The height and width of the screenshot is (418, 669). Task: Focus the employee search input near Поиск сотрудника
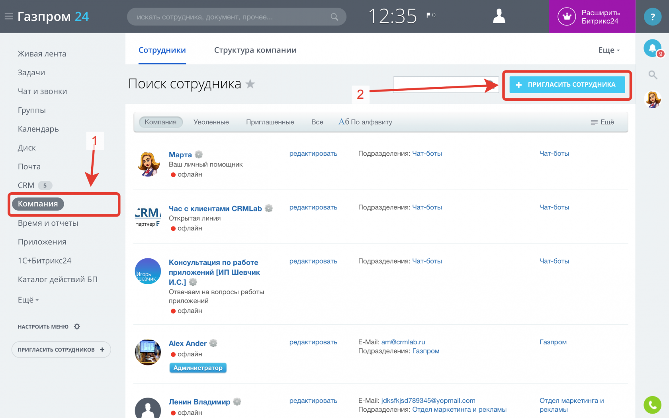tap(446, 84)
